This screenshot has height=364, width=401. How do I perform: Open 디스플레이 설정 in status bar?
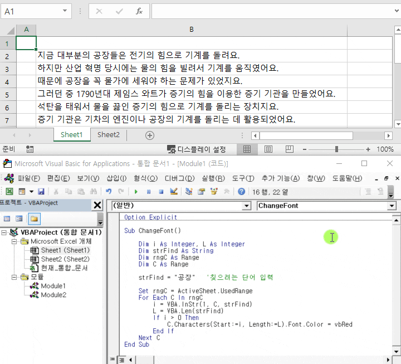click(197, 149)
